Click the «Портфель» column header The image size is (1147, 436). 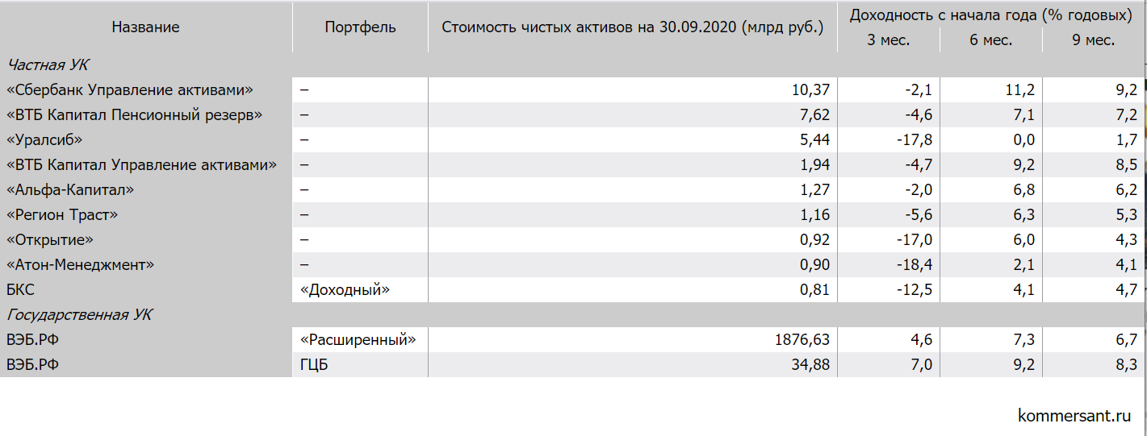360,27
